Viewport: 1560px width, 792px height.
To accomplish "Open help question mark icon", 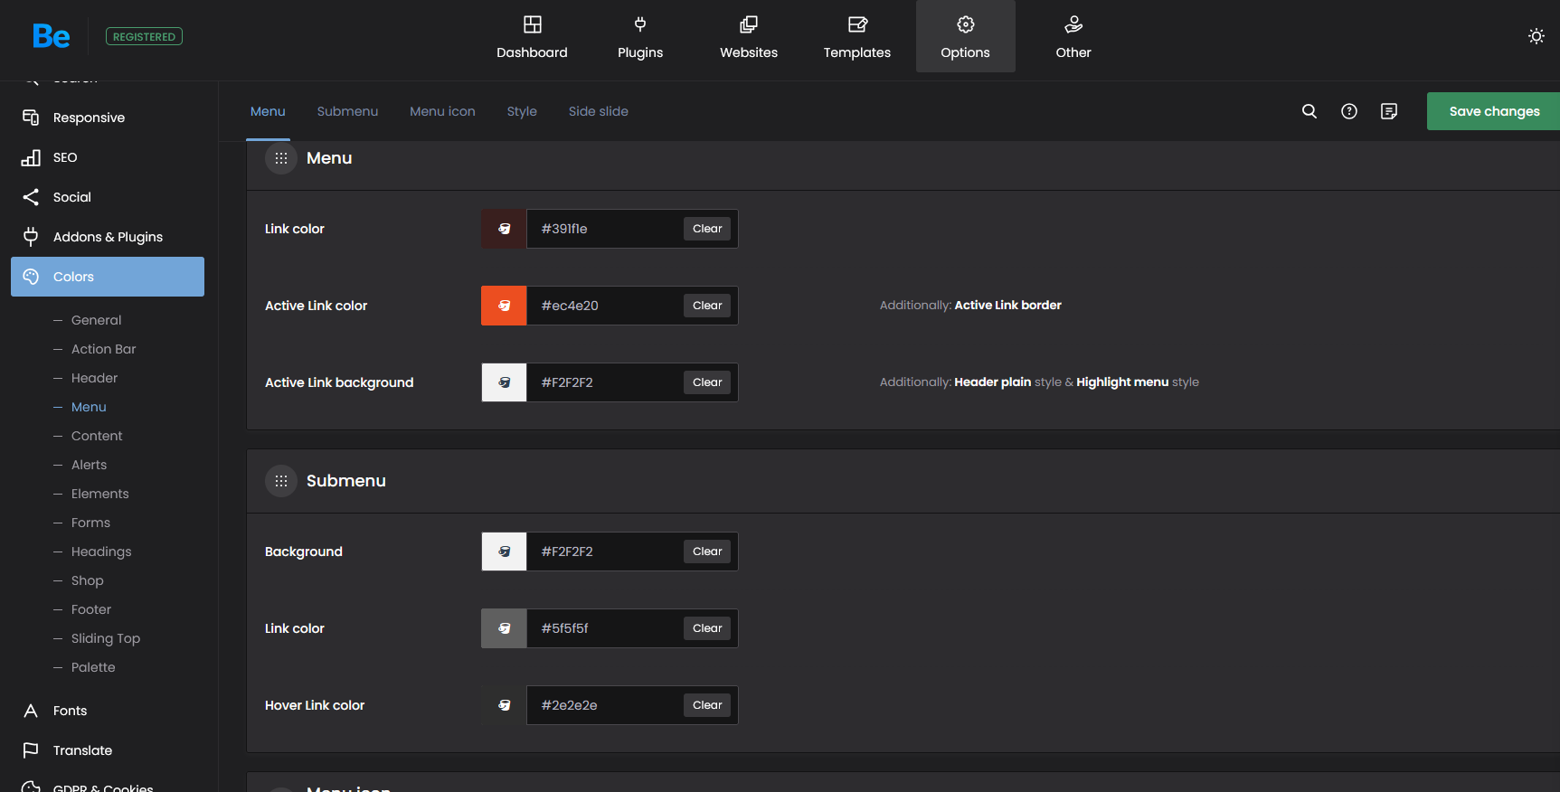I will [x=1348, y=111].
